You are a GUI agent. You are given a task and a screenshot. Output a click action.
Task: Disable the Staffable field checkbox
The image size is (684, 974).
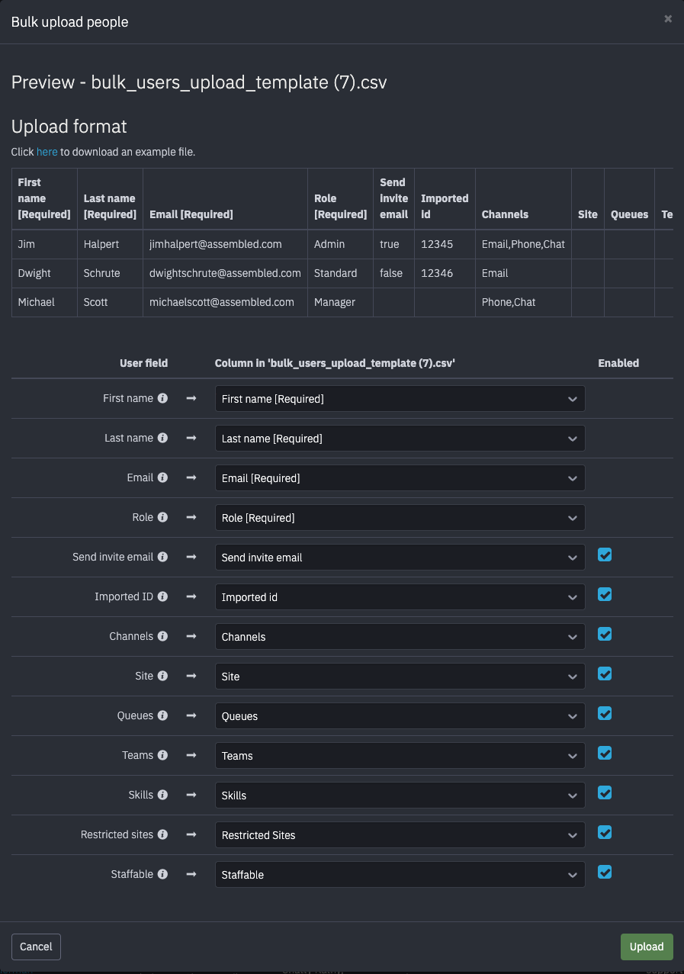click(605, 872)
